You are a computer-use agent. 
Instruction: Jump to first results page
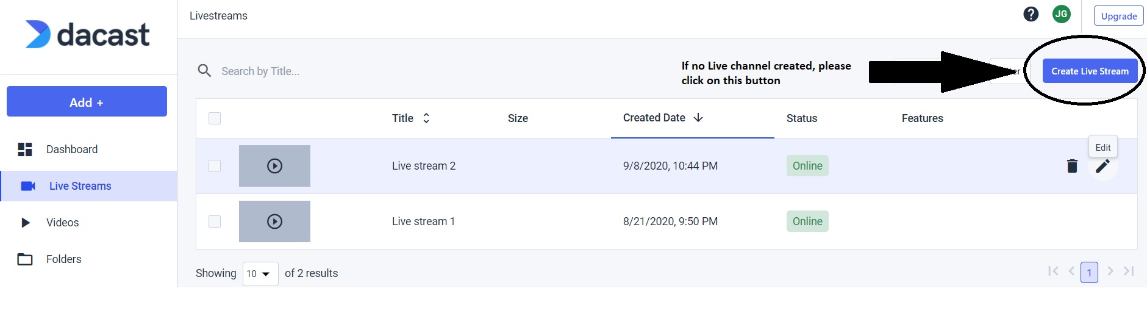[x=1053, y=272]
